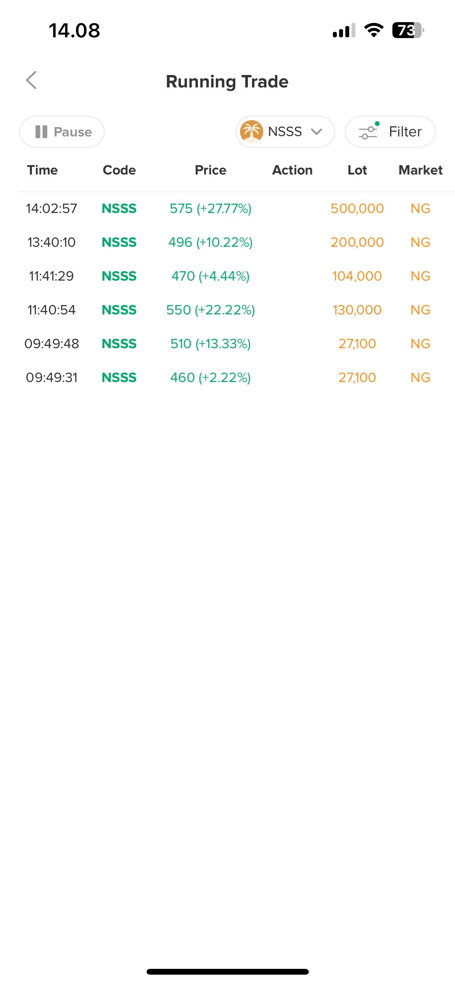Tap the 104,000 lot value
Viewport: 455px width, 984px height.
coord(357,276)
